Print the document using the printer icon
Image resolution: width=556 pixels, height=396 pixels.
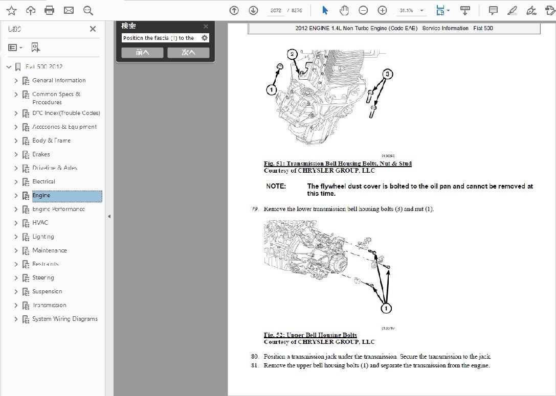50,10
